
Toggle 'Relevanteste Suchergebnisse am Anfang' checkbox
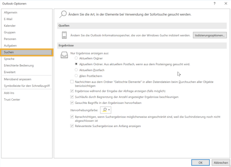click(x=72, y=126)
